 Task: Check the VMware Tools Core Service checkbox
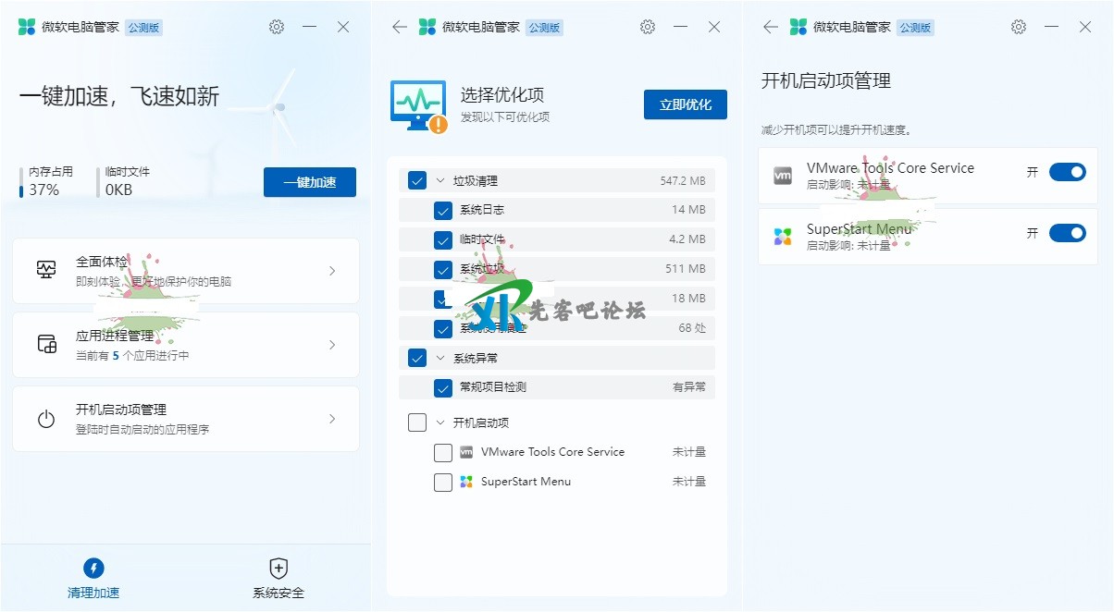click(x=443, y=452)
